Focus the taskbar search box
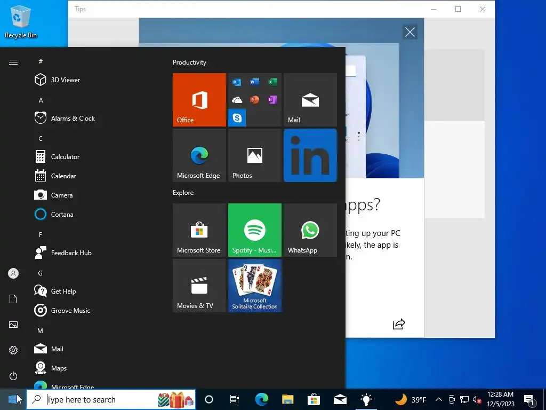The height and width of the screenshot is (410, 546). (x=111, y=399)
